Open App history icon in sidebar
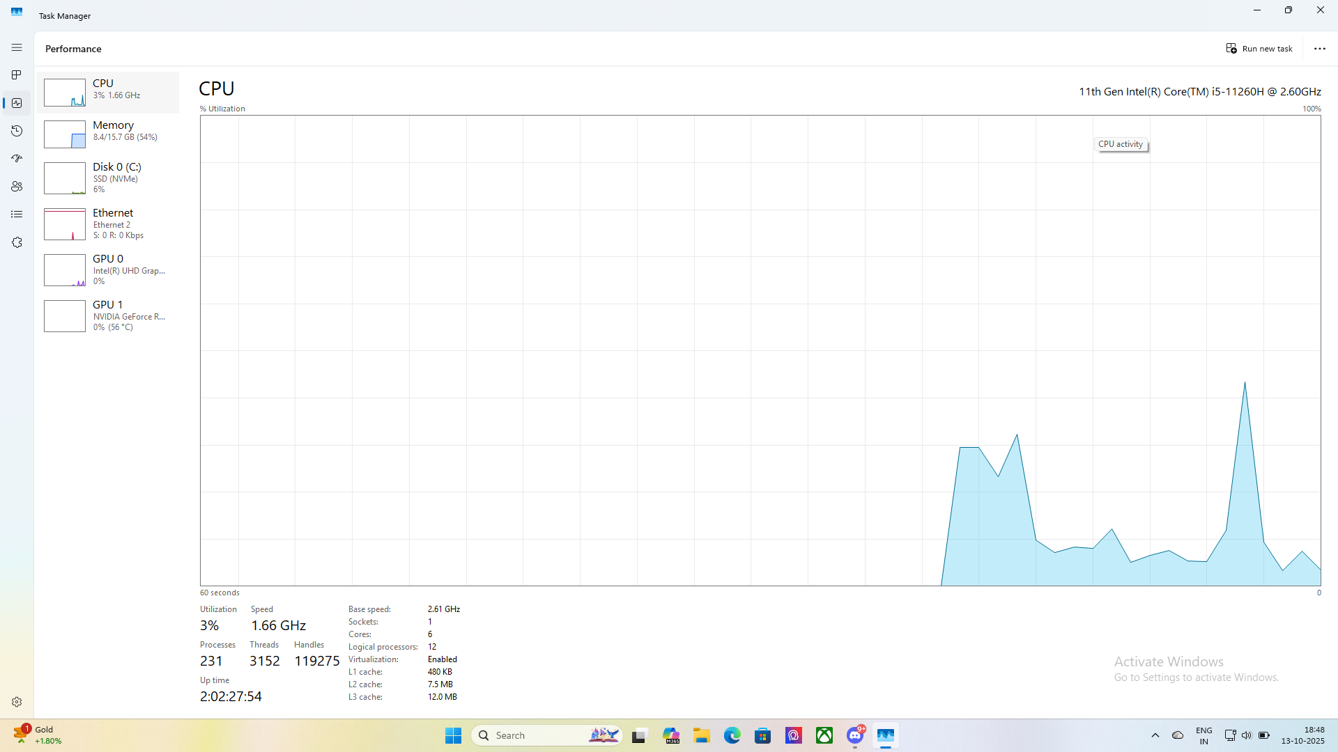This screenshot has height=752, width=1338. (x=17, y=131)
